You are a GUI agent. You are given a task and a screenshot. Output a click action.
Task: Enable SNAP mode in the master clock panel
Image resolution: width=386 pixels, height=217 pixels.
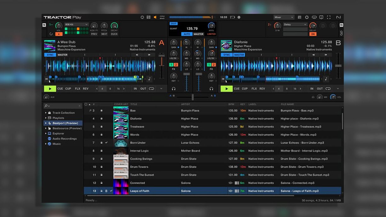tap(173, 23)
